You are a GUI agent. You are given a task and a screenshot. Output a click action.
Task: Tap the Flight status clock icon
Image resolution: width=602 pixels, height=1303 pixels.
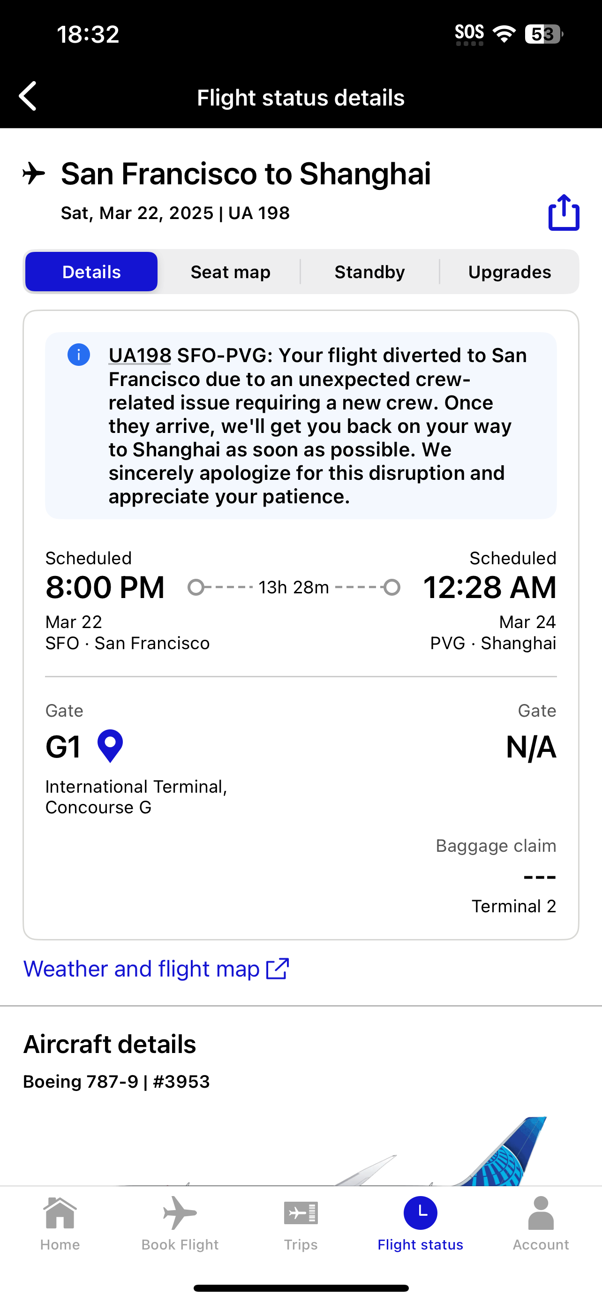tap(420, 1213)
